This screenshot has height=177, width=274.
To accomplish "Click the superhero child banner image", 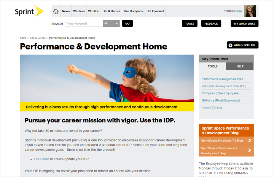I will (107, 78).
